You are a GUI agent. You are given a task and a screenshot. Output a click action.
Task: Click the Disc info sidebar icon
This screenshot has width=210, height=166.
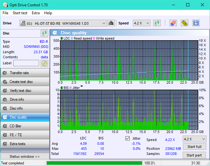tap(5, 108)
